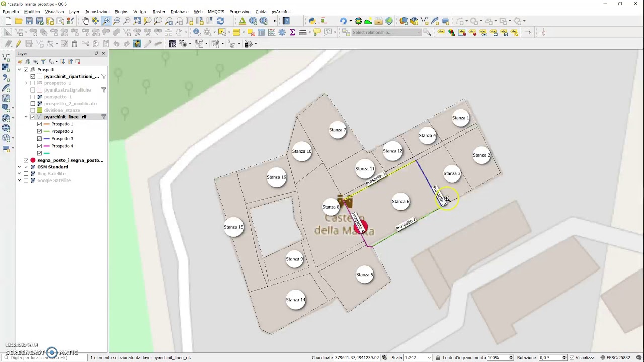Open the attribute table icon
Image resolution: width=644 pixels, height=362 pixels.
[x=261, y=32]
